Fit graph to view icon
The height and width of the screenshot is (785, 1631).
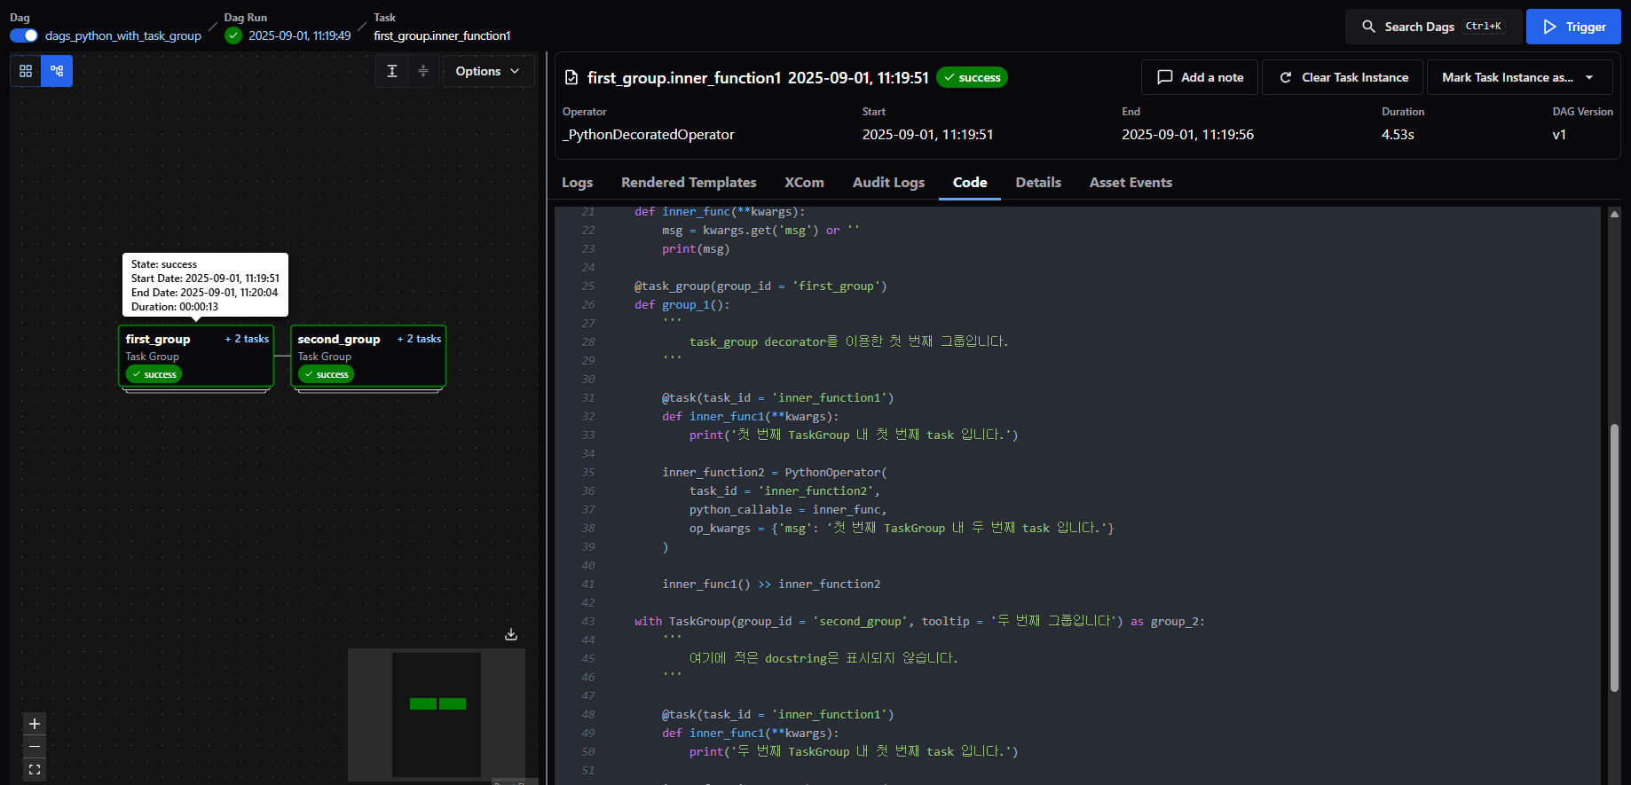coord(35,769)
